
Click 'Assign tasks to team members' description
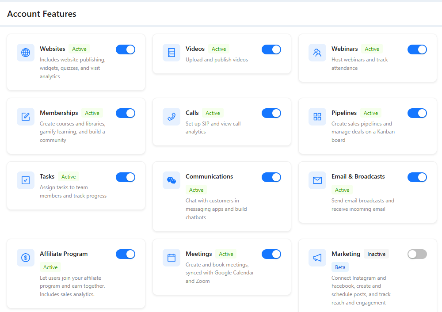(73, 192)
